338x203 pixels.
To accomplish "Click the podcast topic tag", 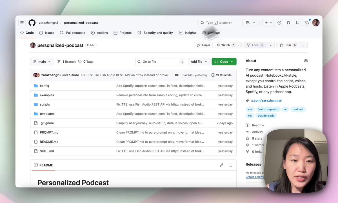I will pos(298,109).
